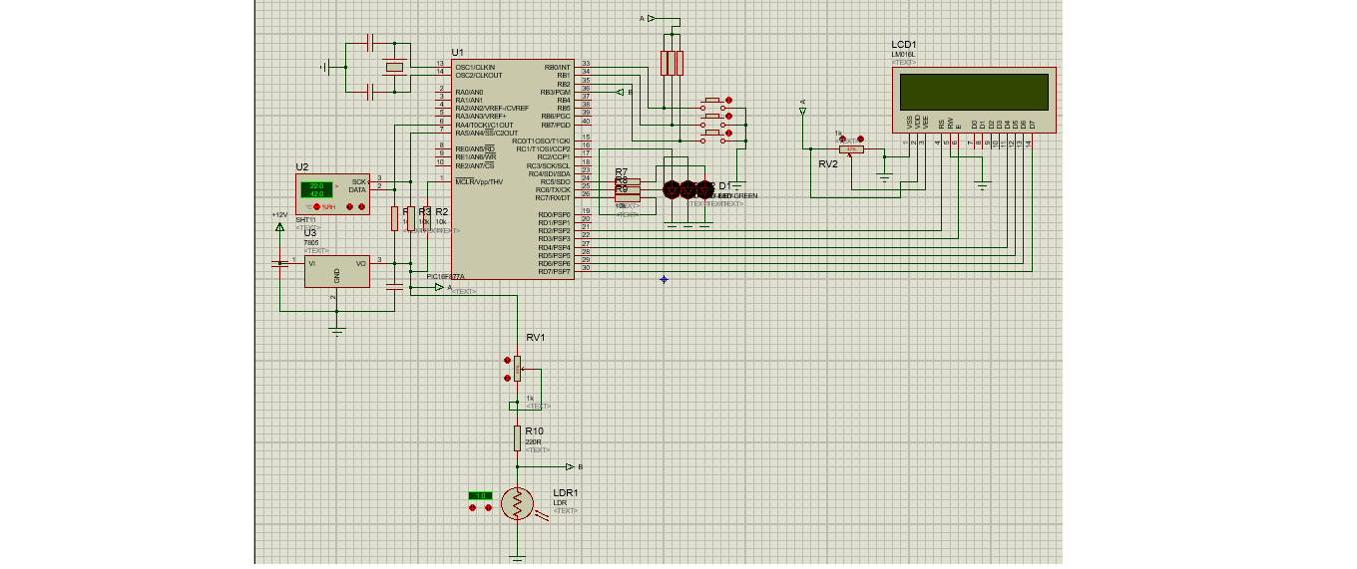
Task: Click the ground symbol beside RV2
Action: click(x=883, y=178)
